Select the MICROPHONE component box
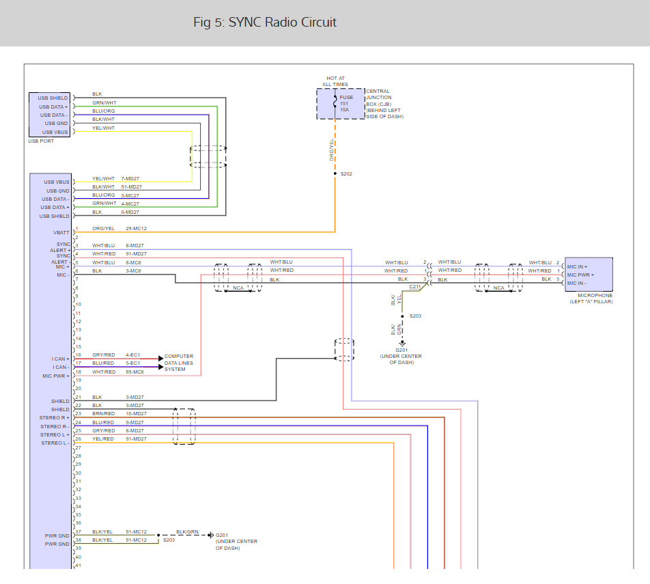650x584 pixels. click(589, 274)
